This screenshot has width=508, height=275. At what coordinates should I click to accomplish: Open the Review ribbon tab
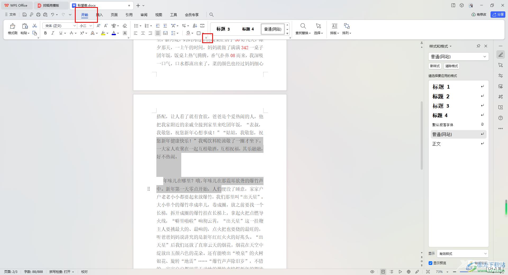[144, 15]
